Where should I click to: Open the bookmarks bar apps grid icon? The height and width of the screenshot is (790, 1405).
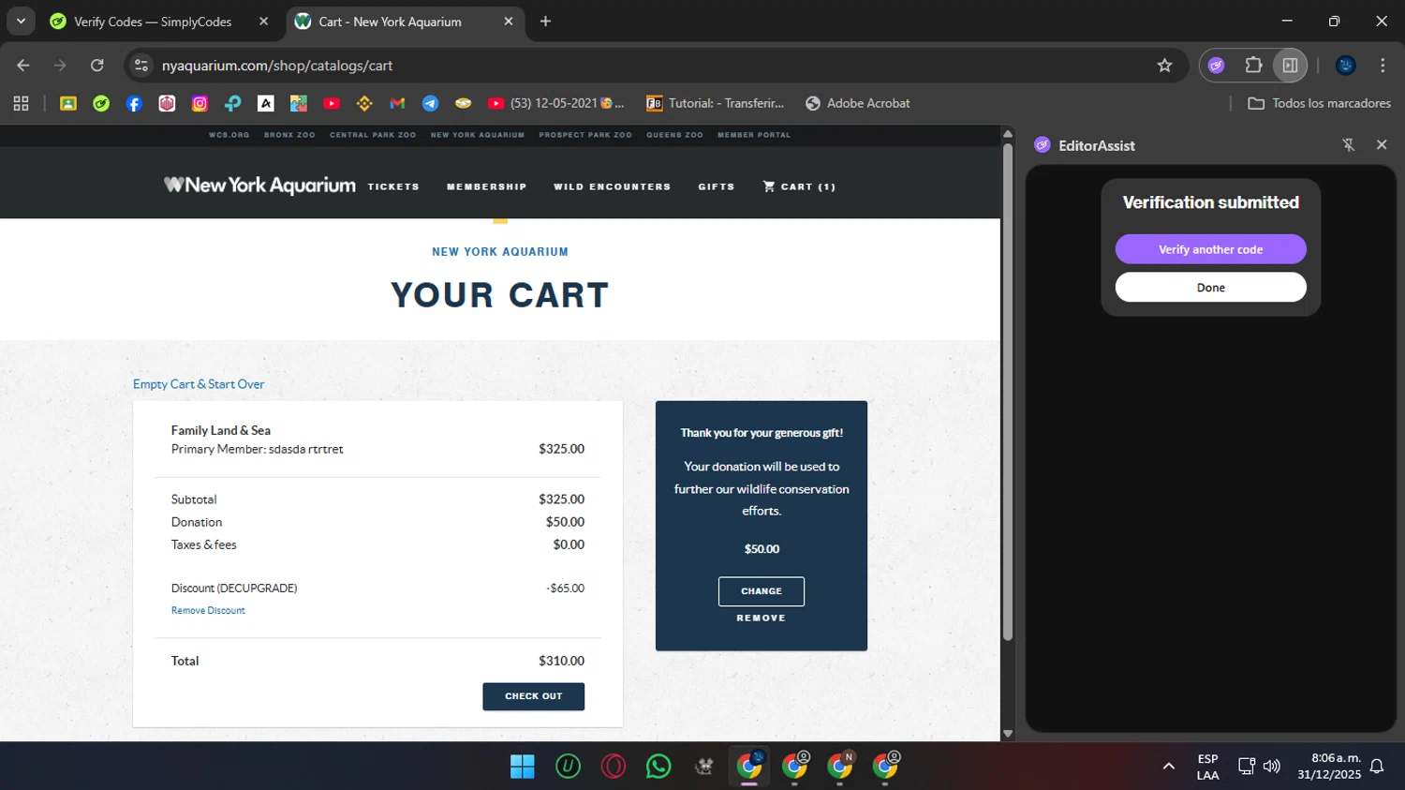pos(21,103)
